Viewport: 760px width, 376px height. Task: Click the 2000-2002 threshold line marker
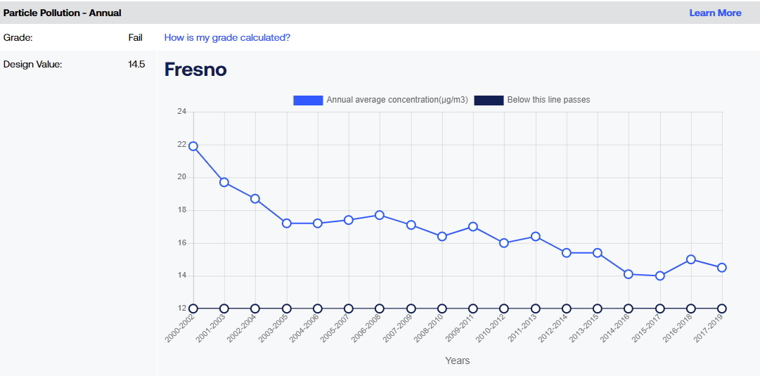pos(193,309)
